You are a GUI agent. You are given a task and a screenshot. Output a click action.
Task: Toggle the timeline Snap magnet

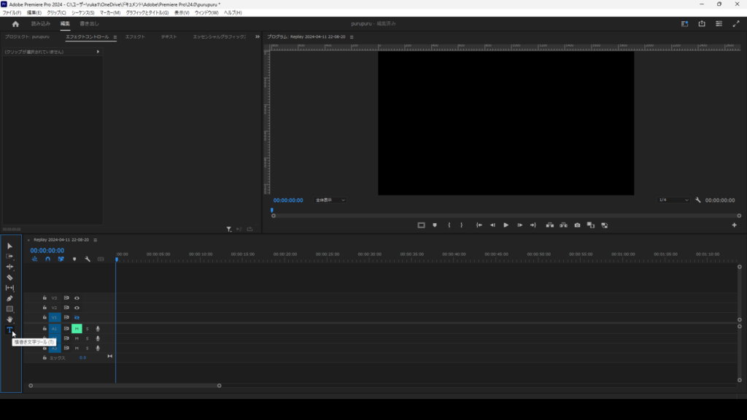47,259
